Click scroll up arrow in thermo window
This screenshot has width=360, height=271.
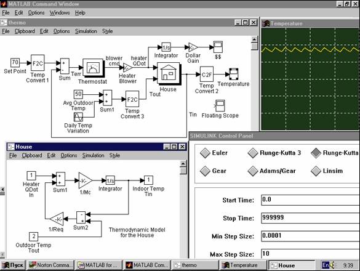pos(254,39)
